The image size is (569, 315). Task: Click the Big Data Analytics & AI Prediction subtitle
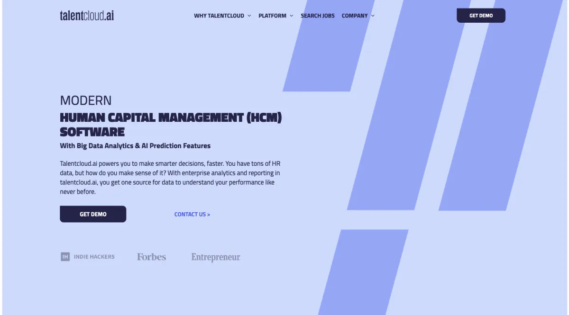135,145
